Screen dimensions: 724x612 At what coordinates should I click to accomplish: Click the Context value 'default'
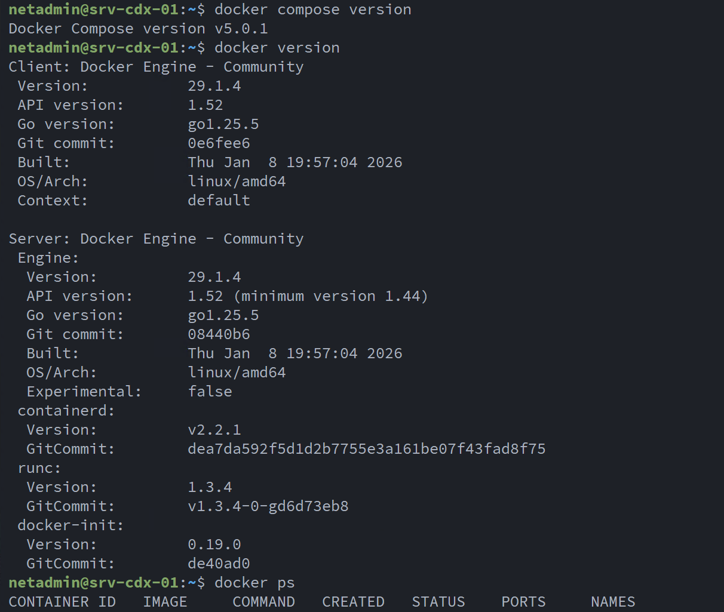(x=219, y=201)
